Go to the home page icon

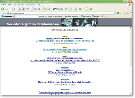(x=28, y=9)
